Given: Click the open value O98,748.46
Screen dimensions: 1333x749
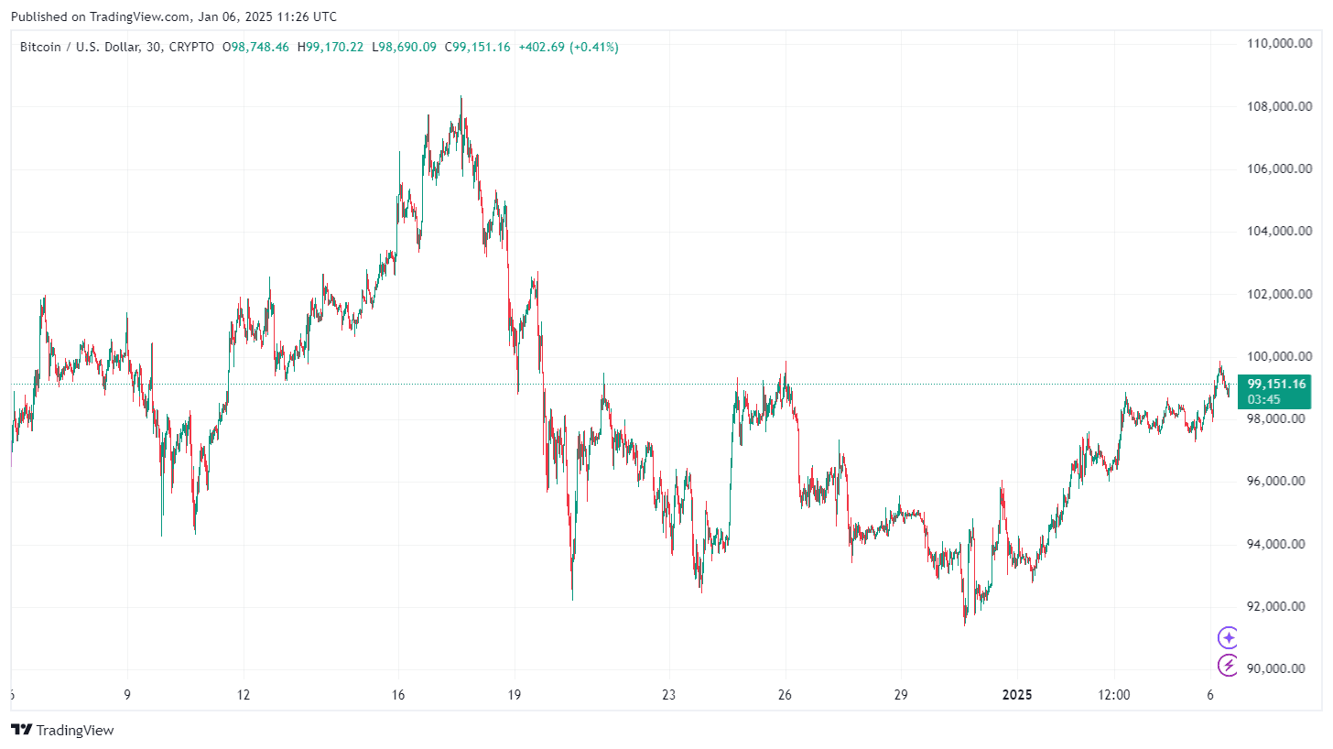Looking at the screenshot, I should 255,47.
